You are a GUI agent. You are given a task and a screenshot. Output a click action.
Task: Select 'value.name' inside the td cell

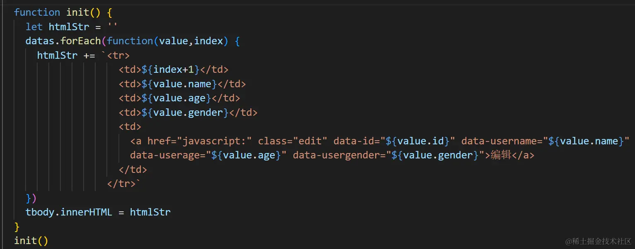point(182,84)
